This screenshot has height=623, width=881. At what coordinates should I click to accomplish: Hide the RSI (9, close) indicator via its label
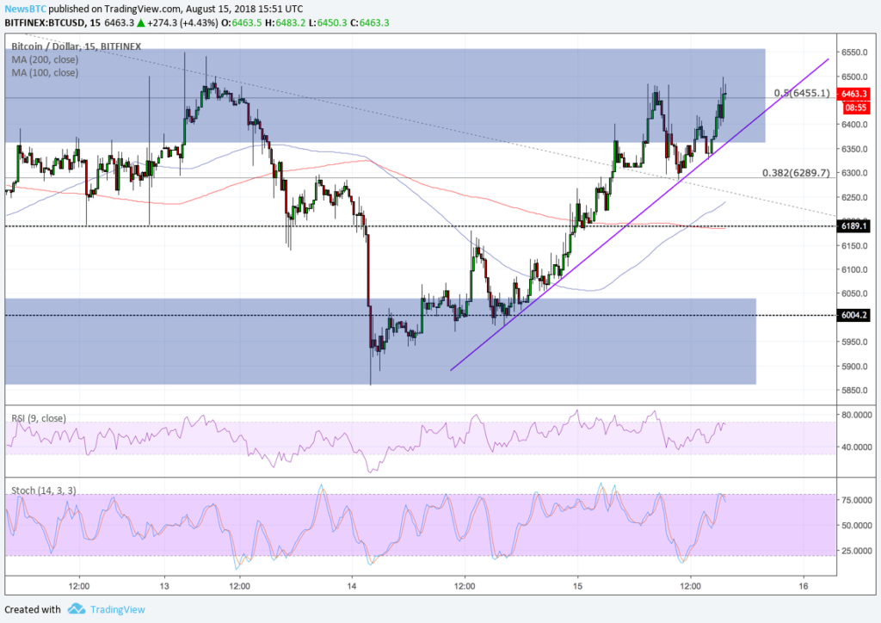coord(40,418)
